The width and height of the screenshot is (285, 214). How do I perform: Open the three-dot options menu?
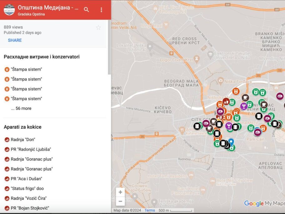pyautogui.click(x=101, y=10)
